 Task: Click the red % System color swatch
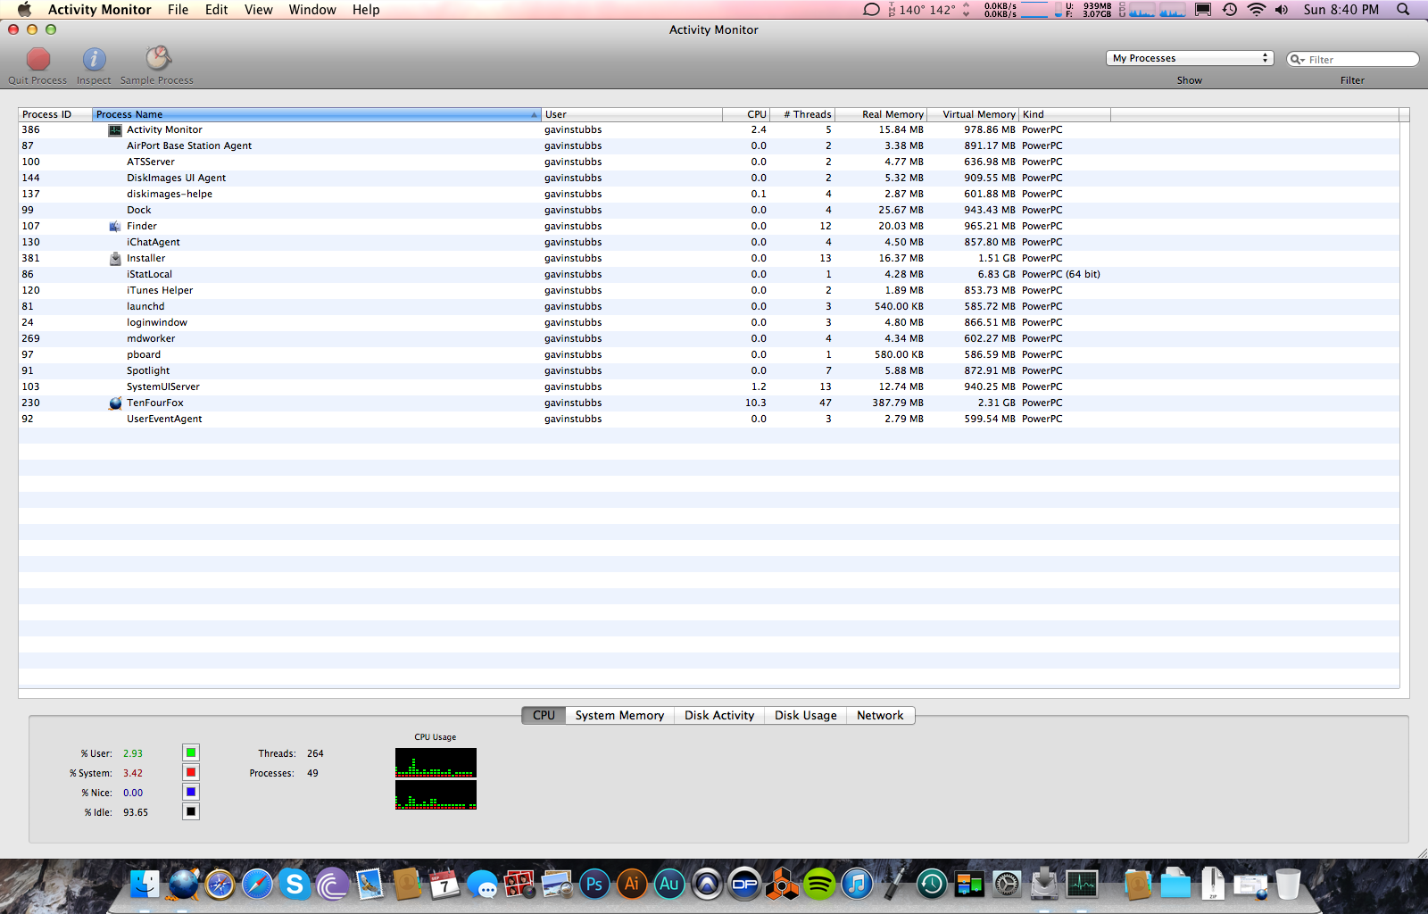point(191,773)
